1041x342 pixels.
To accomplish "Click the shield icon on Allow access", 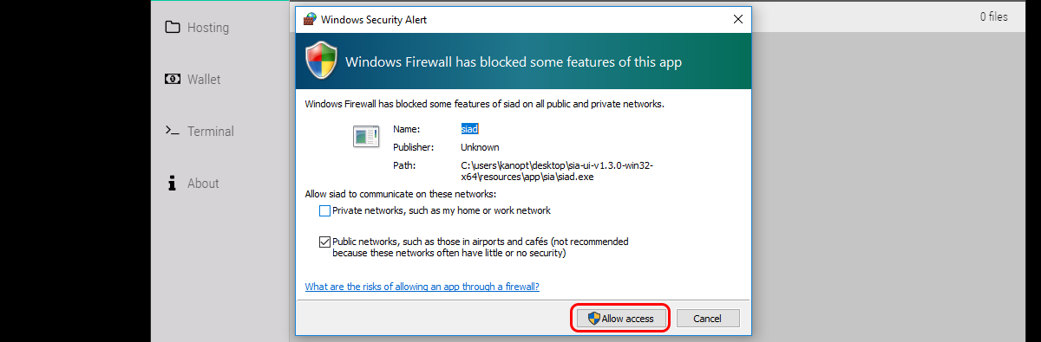I will pyautogui.click(x=594, y=319).
